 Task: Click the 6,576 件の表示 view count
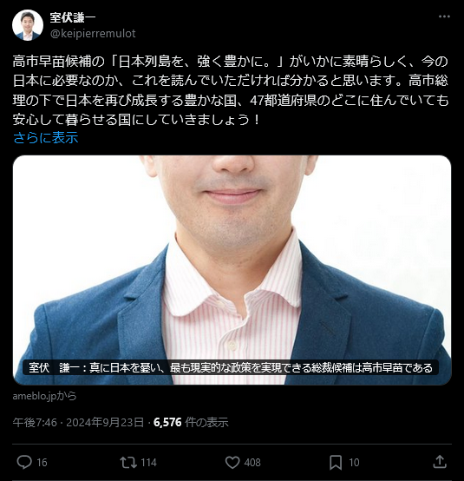191,423
